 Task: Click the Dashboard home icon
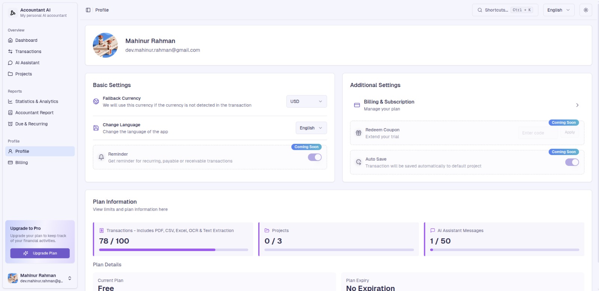pyautogui.click(x=10, y=40)
